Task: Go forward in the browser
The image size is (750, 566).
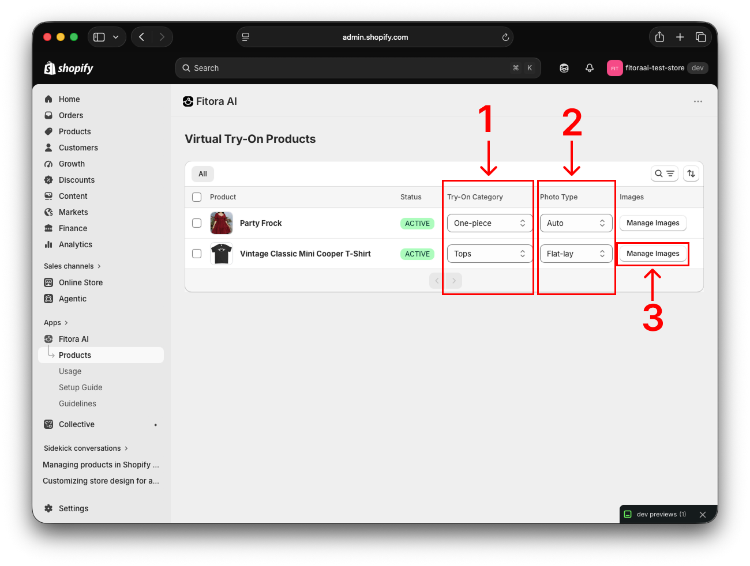Action: point(162,37)
